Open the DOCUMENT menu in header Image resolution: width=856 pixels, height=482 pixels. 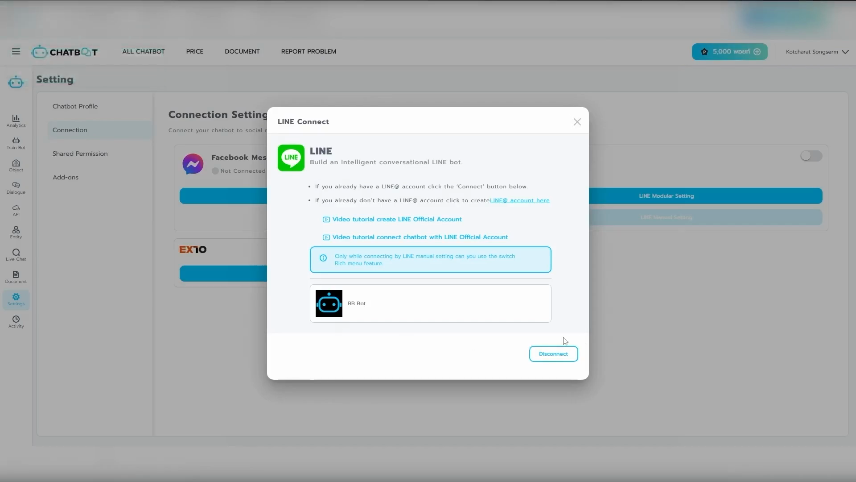242,51
